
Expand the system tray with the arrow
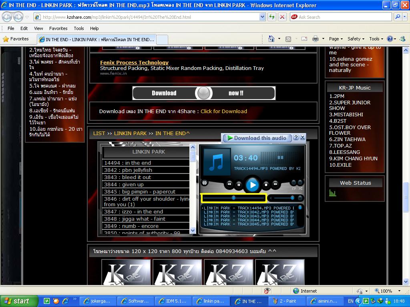tap(358, 301)
